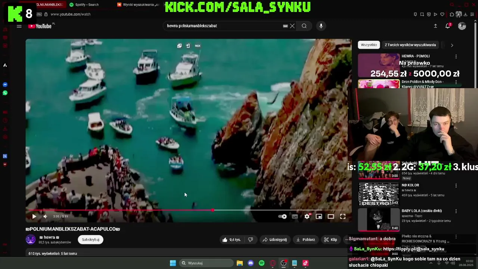
Task: Click the Udostępnij share button
Action: coord(275,239)
